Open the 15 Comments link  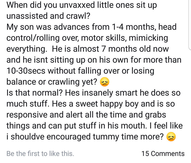(x=163, y=153)
